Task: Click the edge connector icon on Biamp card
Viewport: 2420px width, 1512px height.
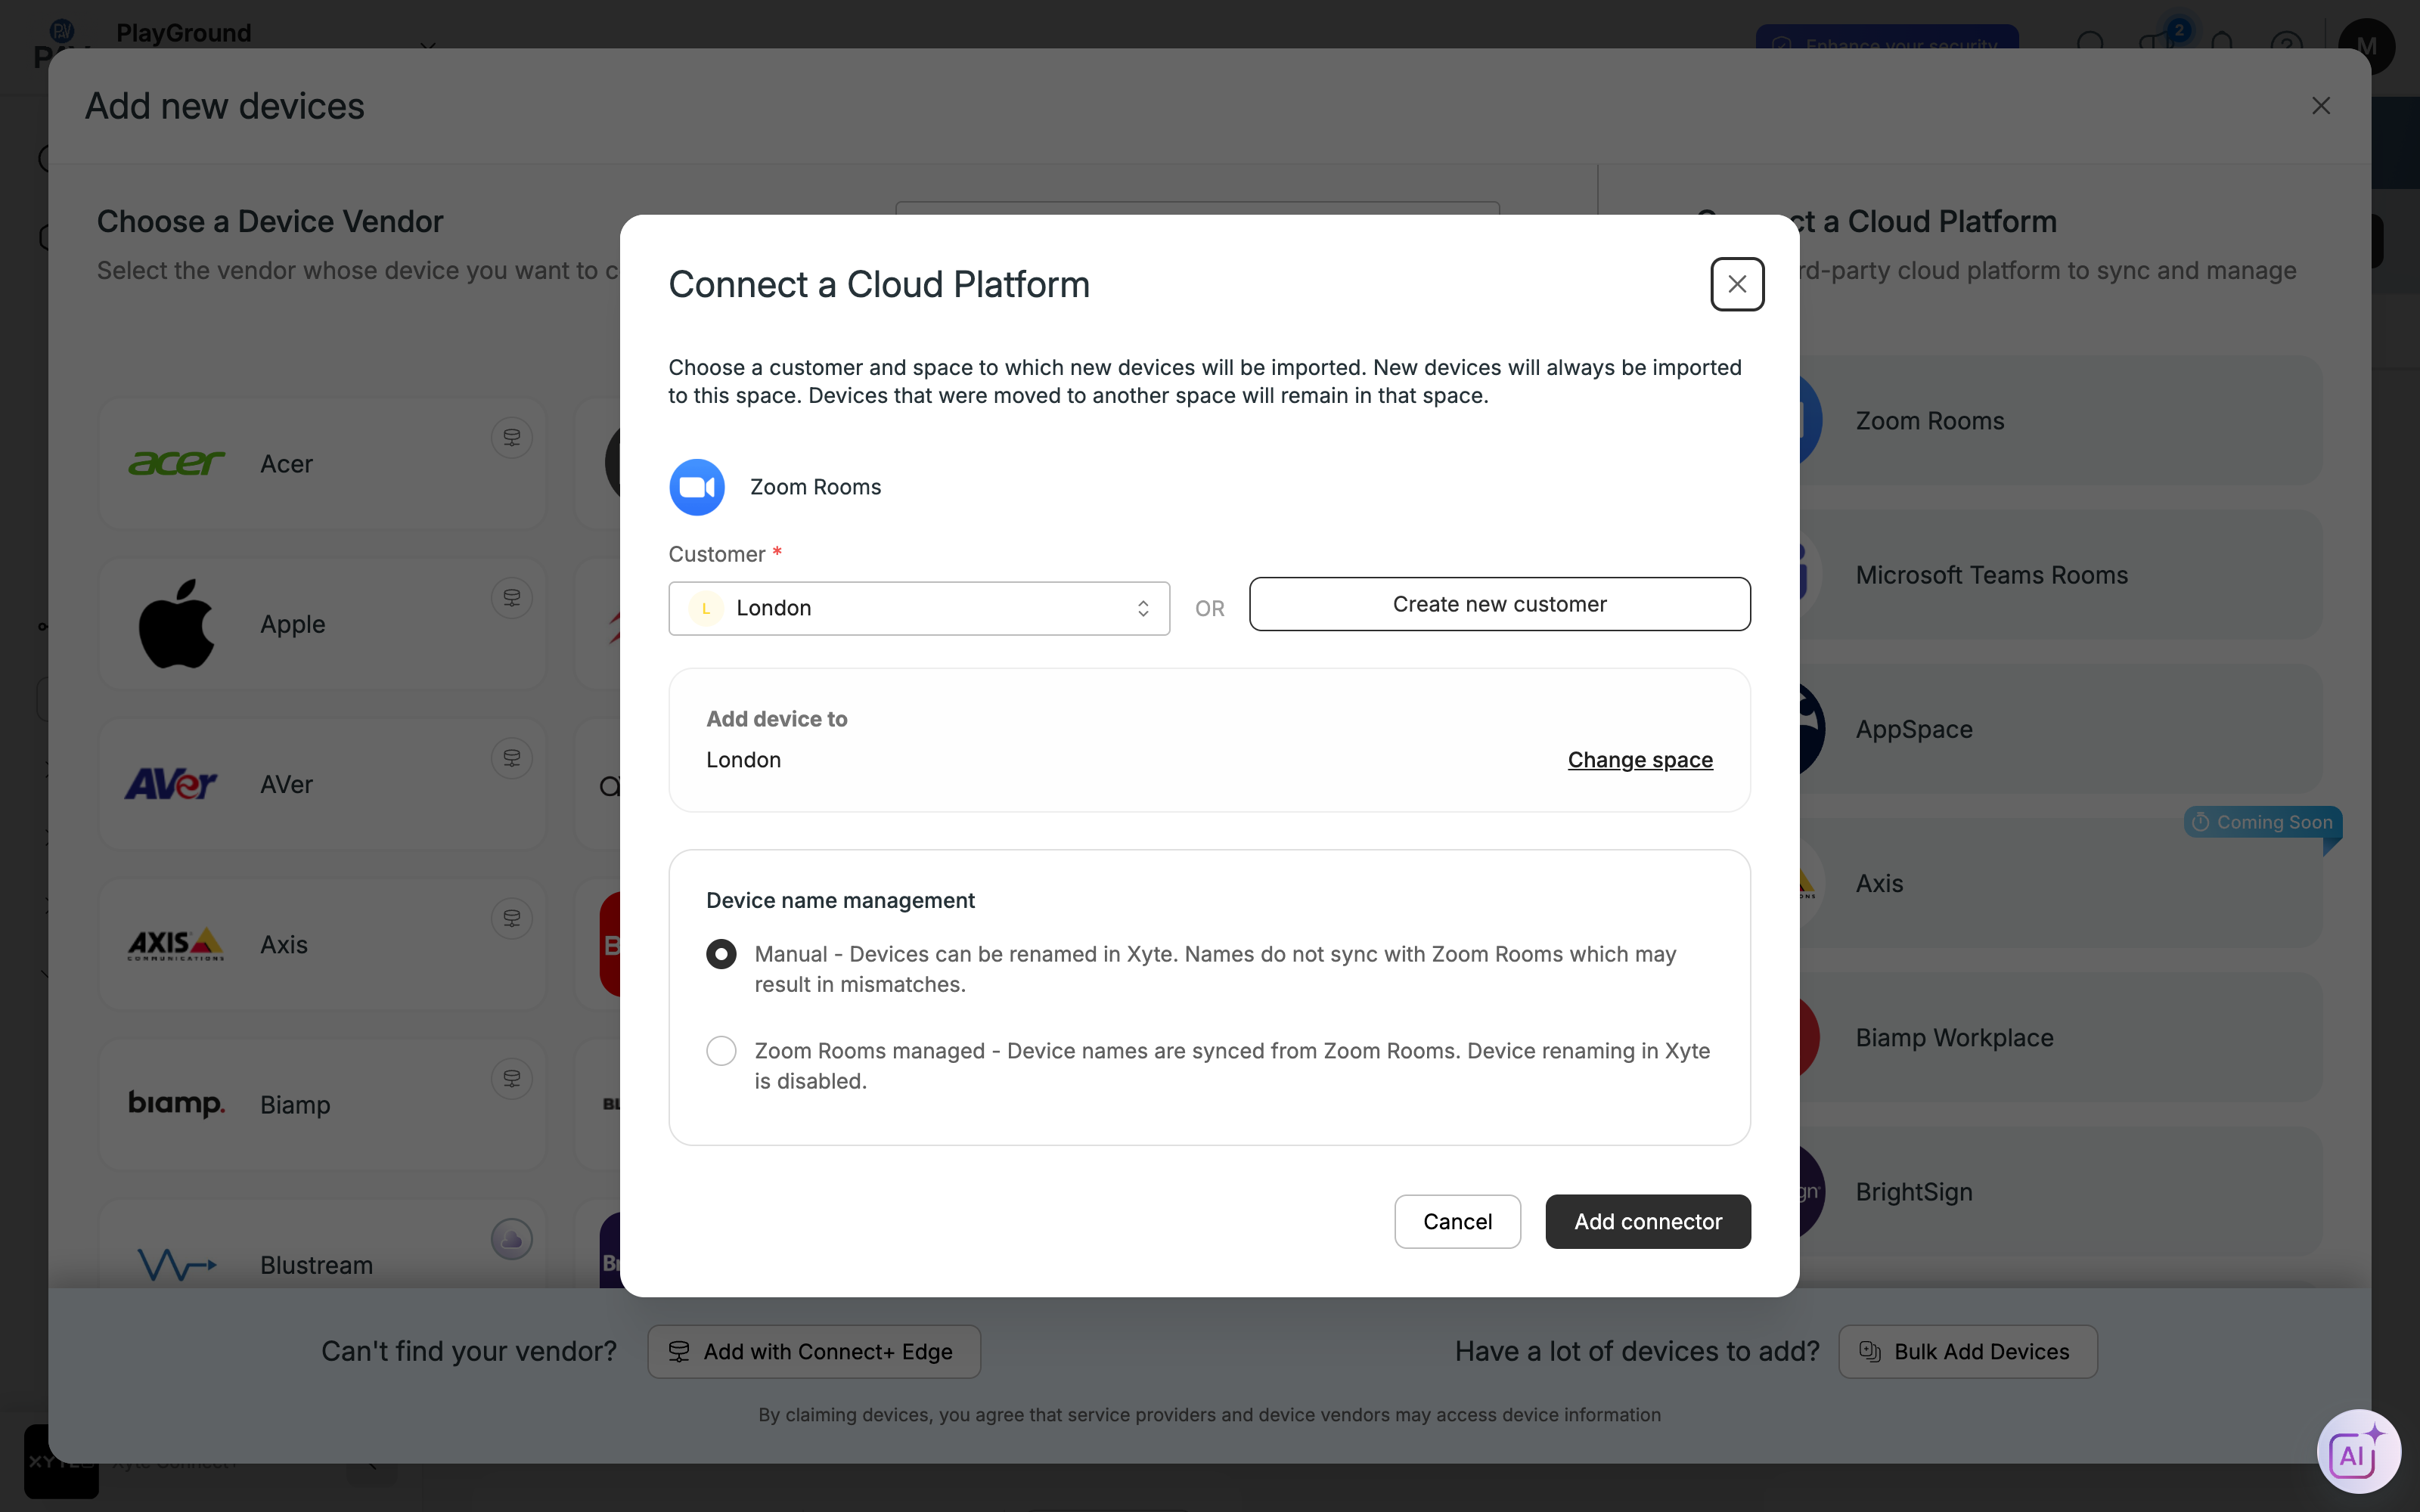Action: pyautogui.click(x=512, y=1078)
